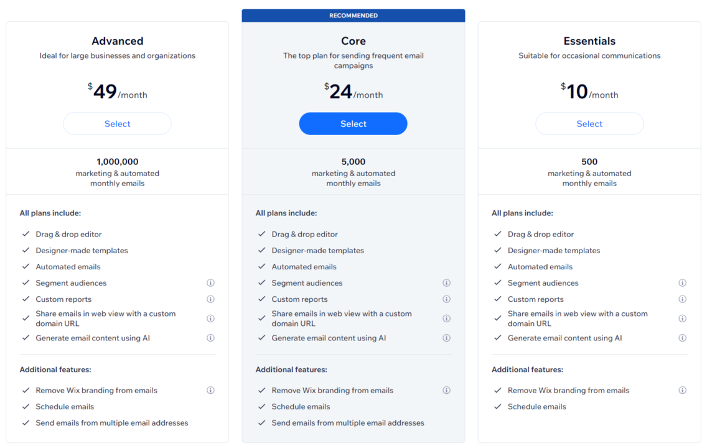Click info icon for Segment audiences in Advanced plan

click(210, 283)
